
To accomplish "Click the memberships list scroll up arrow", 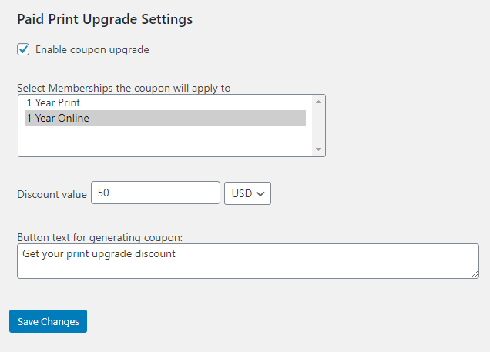I will point(318,102).
